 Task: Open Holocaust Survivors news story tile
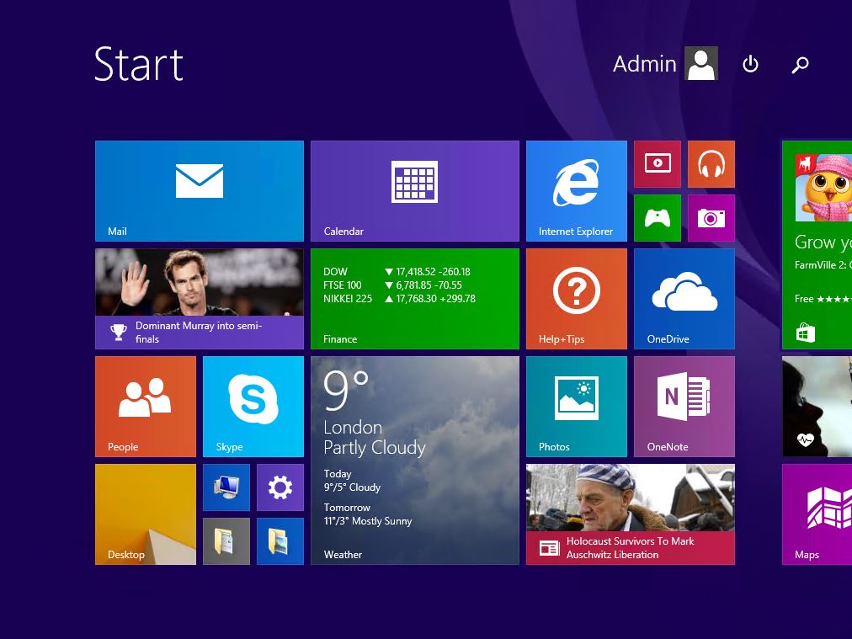pyautogui.click(x=630, y=514)
